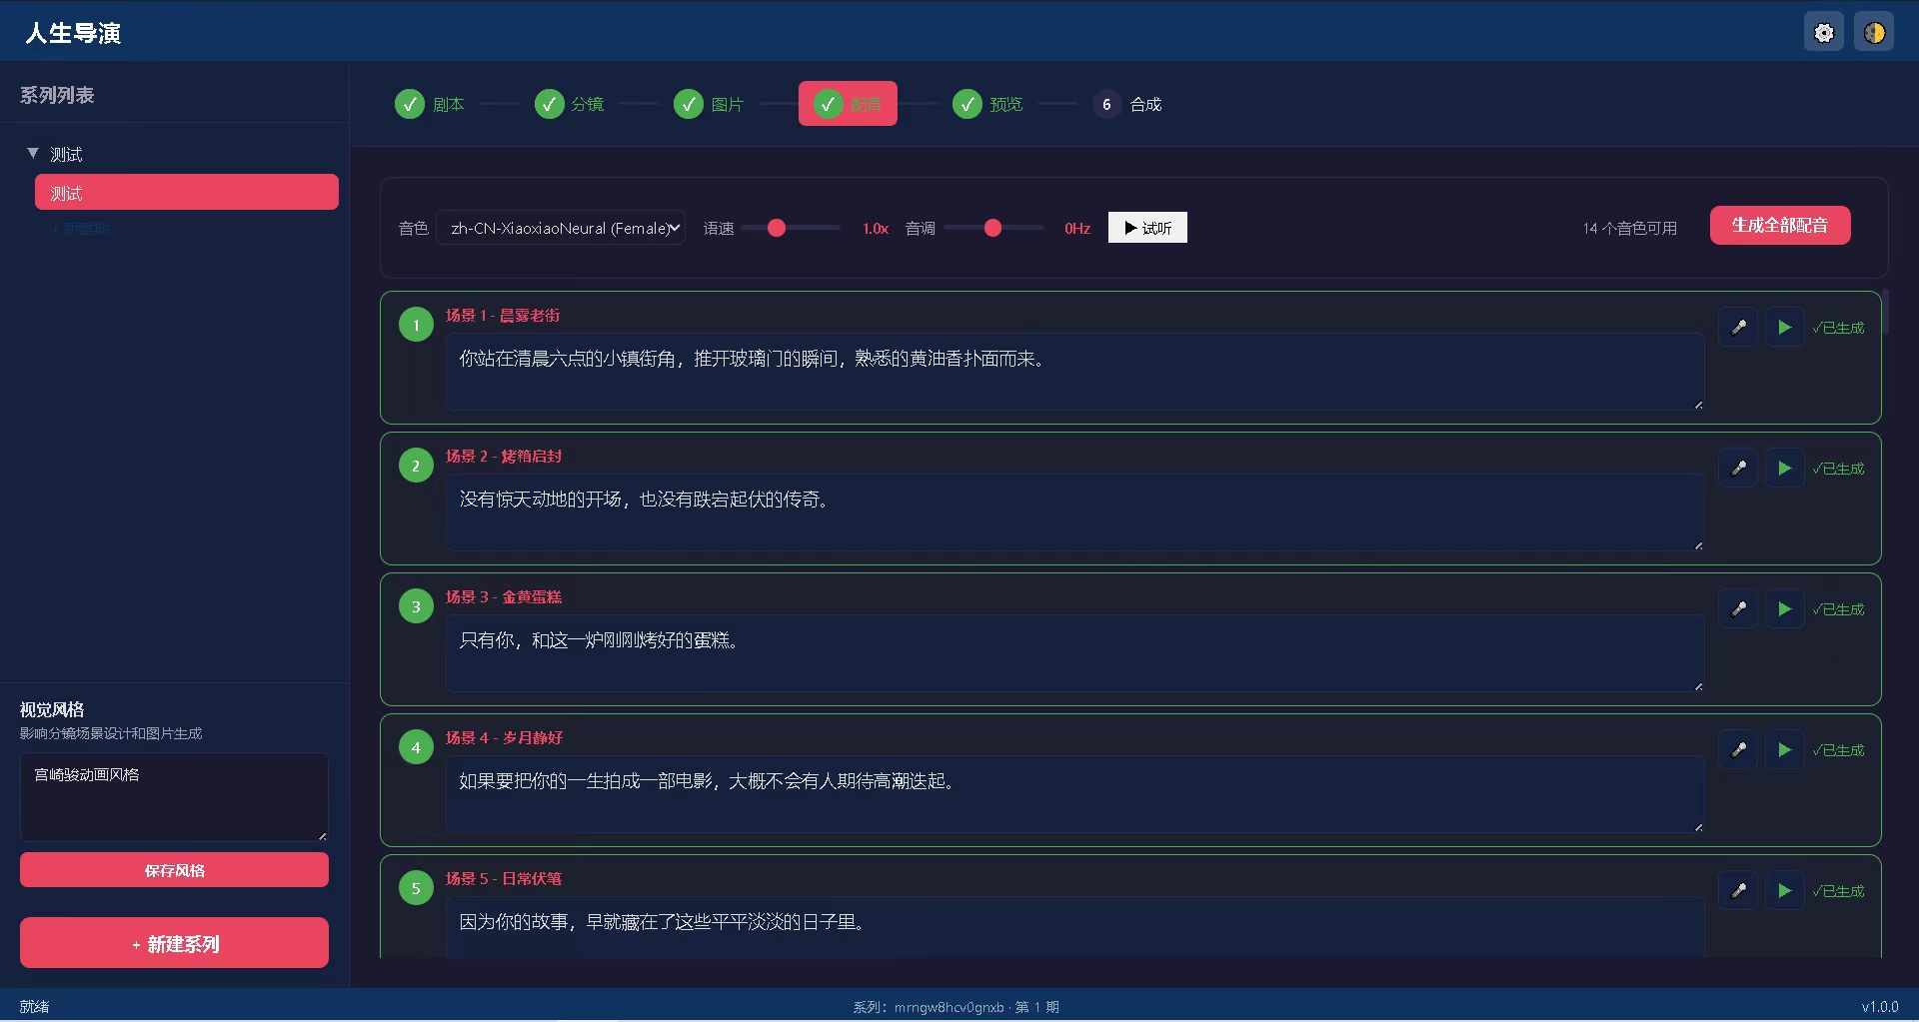This screenshot has width=1919, height=1022.
Task: Click the number 4 scene badge
Action: click(416, 747)
